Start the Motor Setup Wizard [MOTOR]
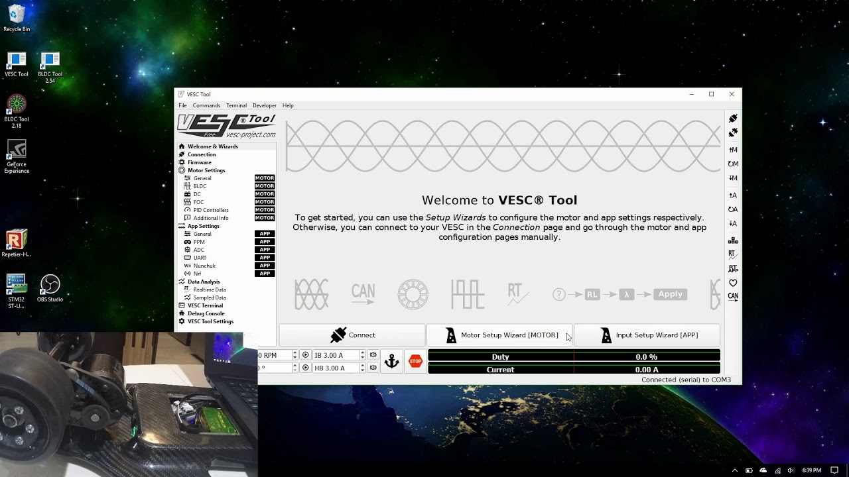849x477 pixels. (x=499, y=335)
